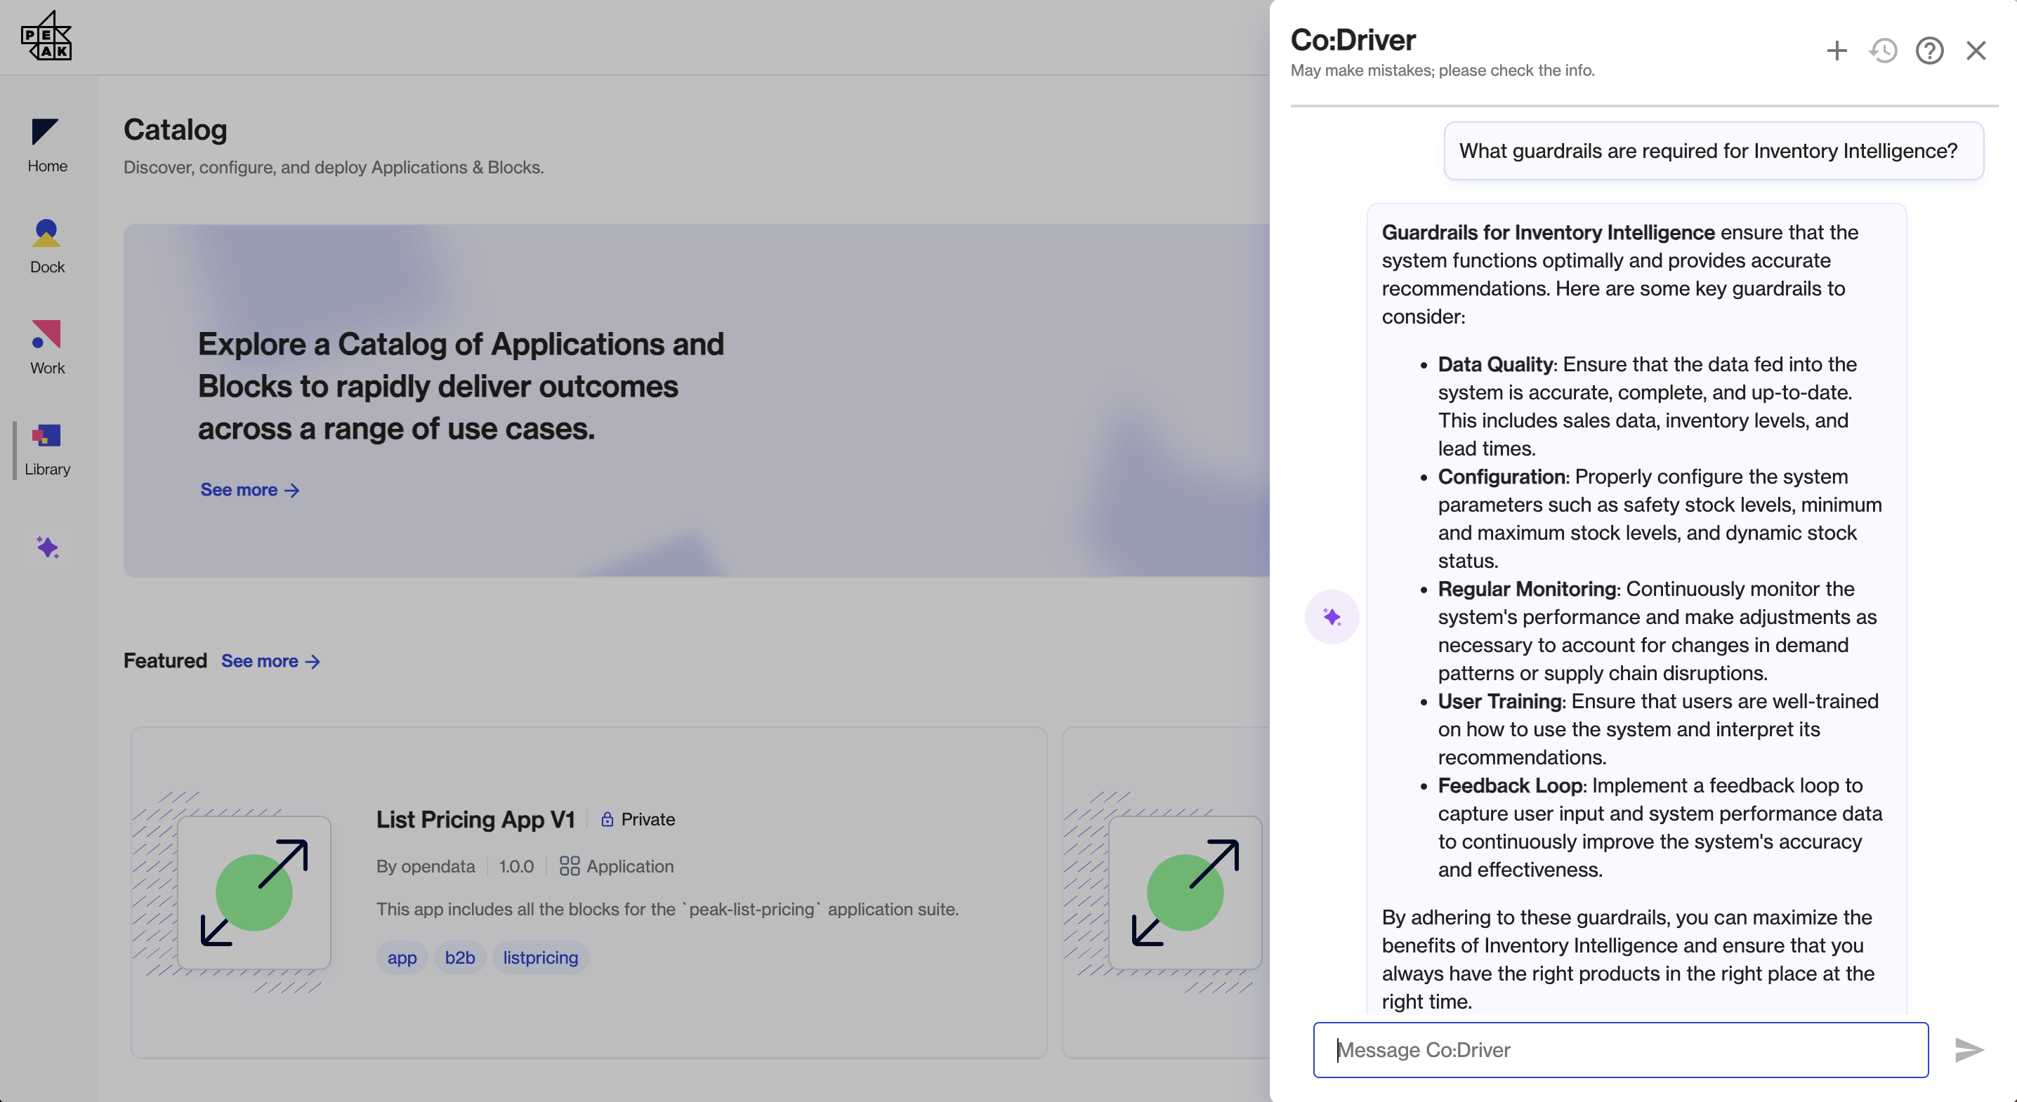Click the Co:Driver sparkle sidebar icon

click(x=47, y=547)
